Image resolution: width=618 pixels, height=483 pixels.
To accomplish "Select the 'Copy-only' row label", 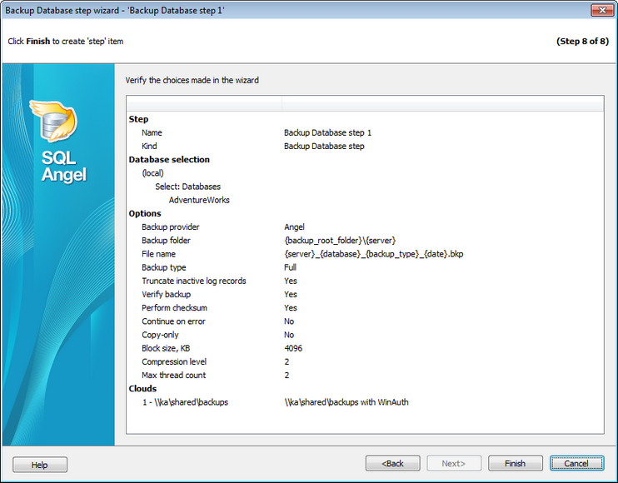I will pyautogui.click(x=160, y=335).
